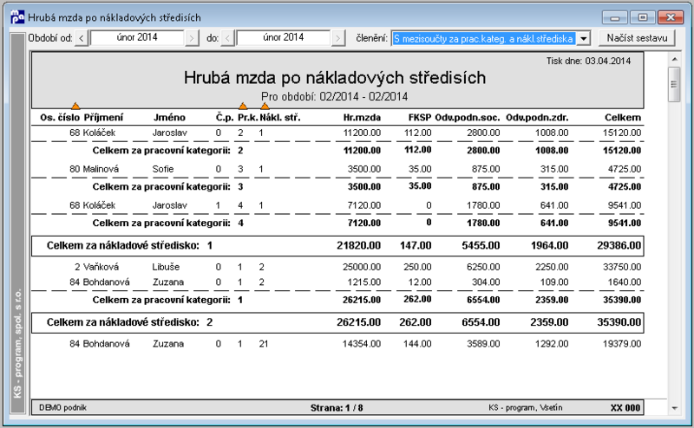Viewport: 694px width, 428px height.
Task: Click the 'Odv.podn.soc.' column header
Action: pos(468,118)
